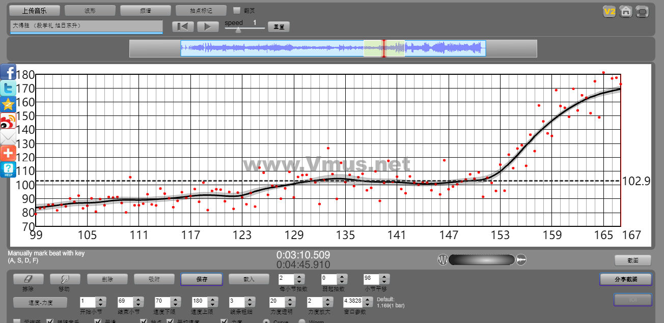664x323 pixels.
Task: Switch to the 波形 waveform view
Action: click(x=90, y=10)
